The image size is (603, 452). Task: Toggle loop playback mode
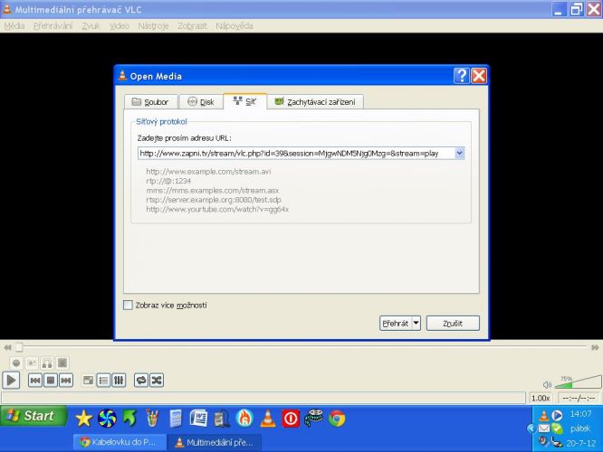click(x=141, y=381)
